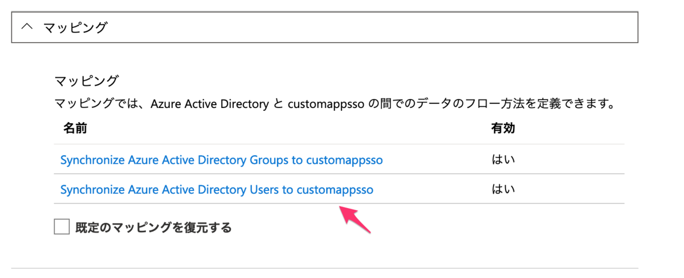
Task: Click the 名前 column header
Action: click(x=75, y=128)
